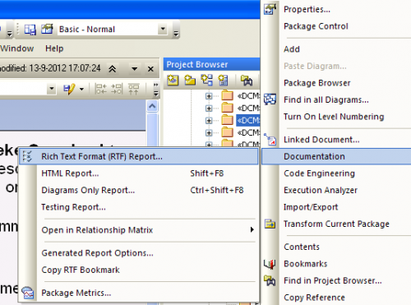This screenshot has height=305, width=411.
Task: Expand the topmost «DCM package in Project Browser
Action: (x=209, y=96)
